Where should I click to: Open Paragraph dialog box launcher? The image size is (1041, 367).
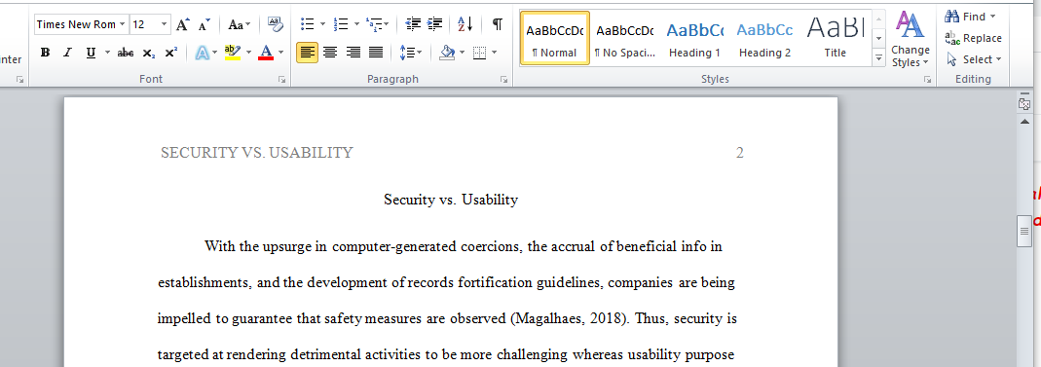(x=503, y=79)
